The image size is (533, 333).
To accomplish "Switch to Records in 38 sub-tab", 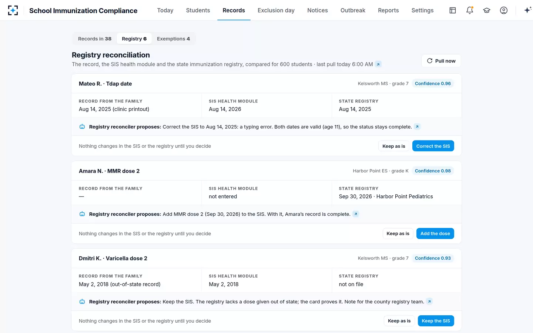I will pyautogui.click(x=95, y=39).
